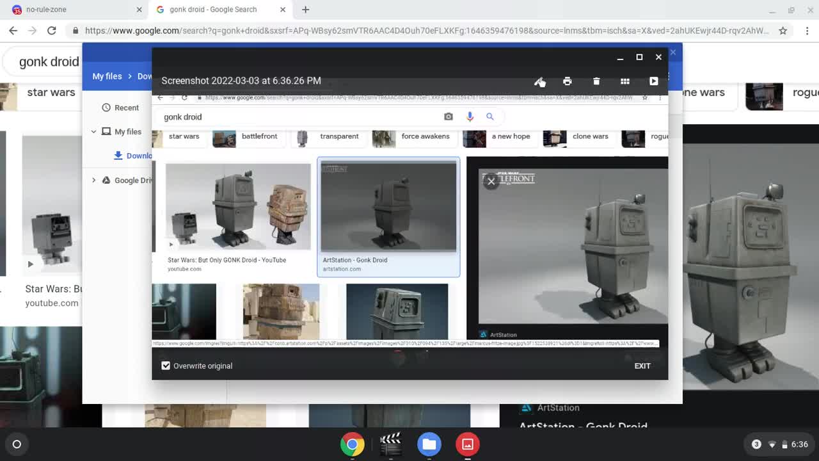Select My files in Files sidebar tree

tap(128, 132)
